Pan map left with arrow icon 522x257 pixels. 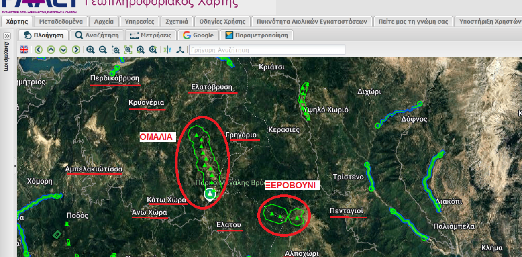(39, 50)
